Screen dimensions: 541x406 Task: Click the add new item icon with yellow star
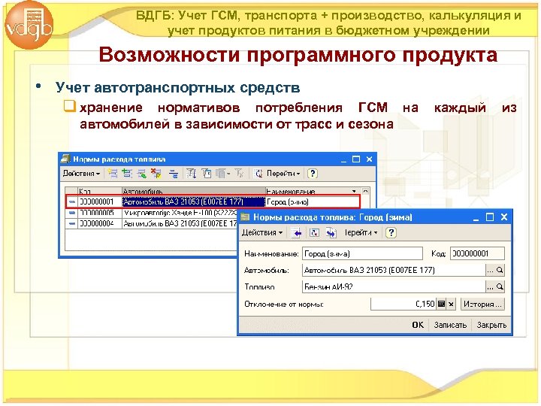pyautogui.click(x=112, y=174)
